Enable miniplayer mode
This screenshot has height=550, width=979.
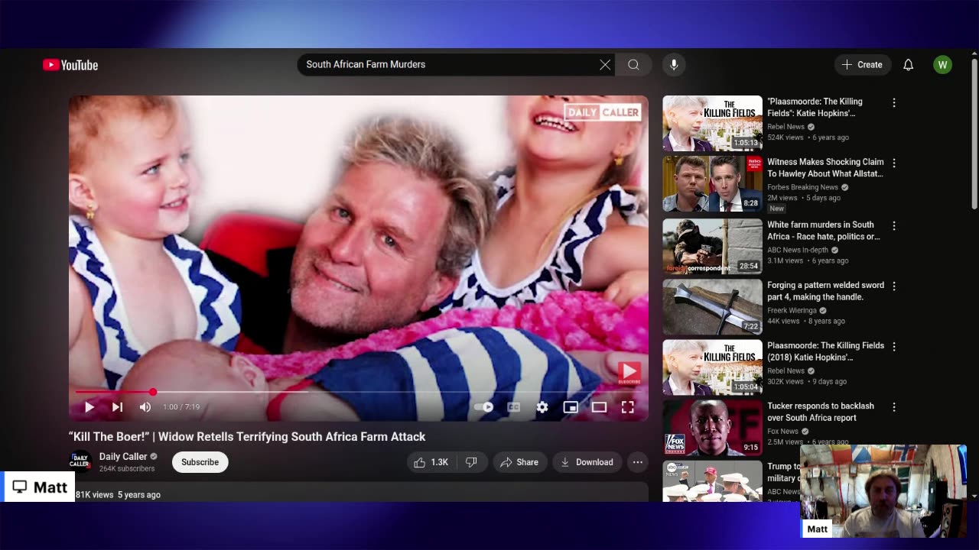[x=571, y=407]
